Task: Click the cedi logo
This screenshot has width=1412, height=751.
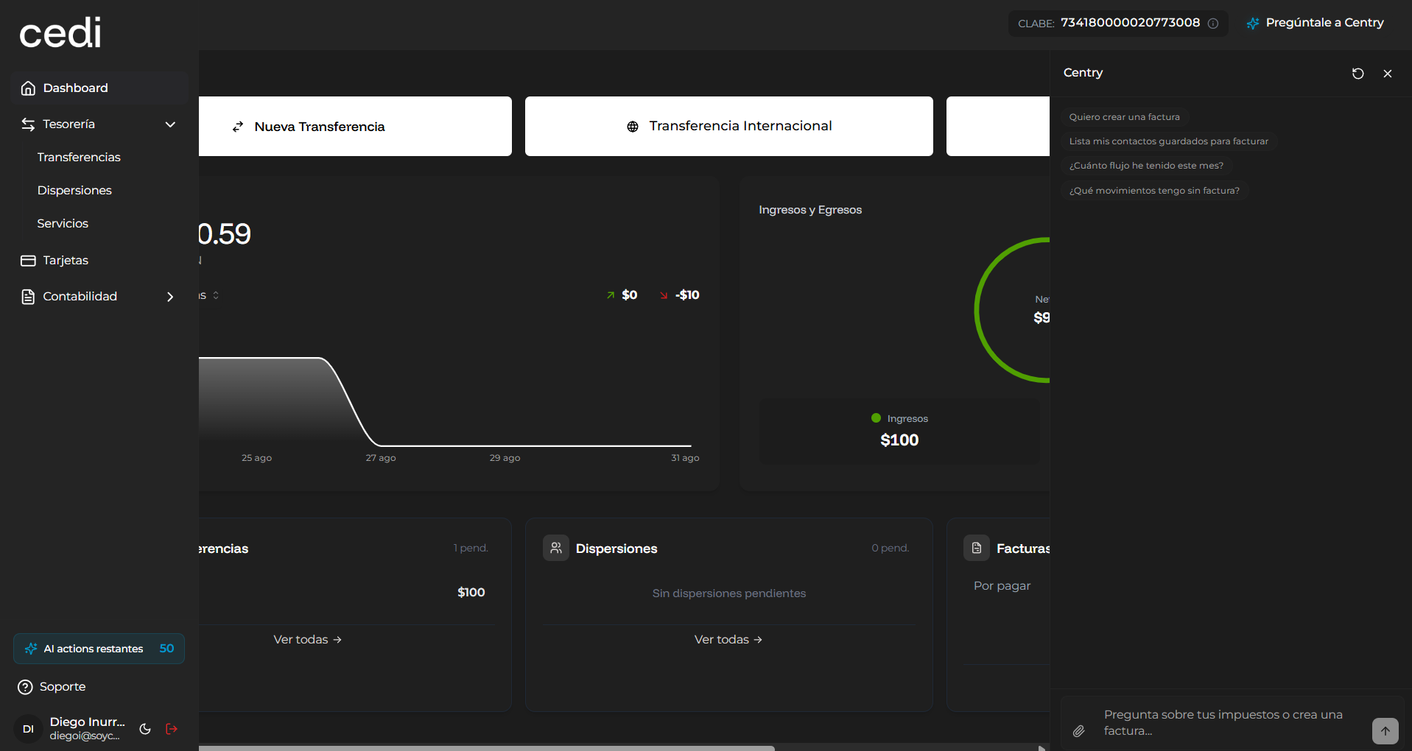Action: 60,33
